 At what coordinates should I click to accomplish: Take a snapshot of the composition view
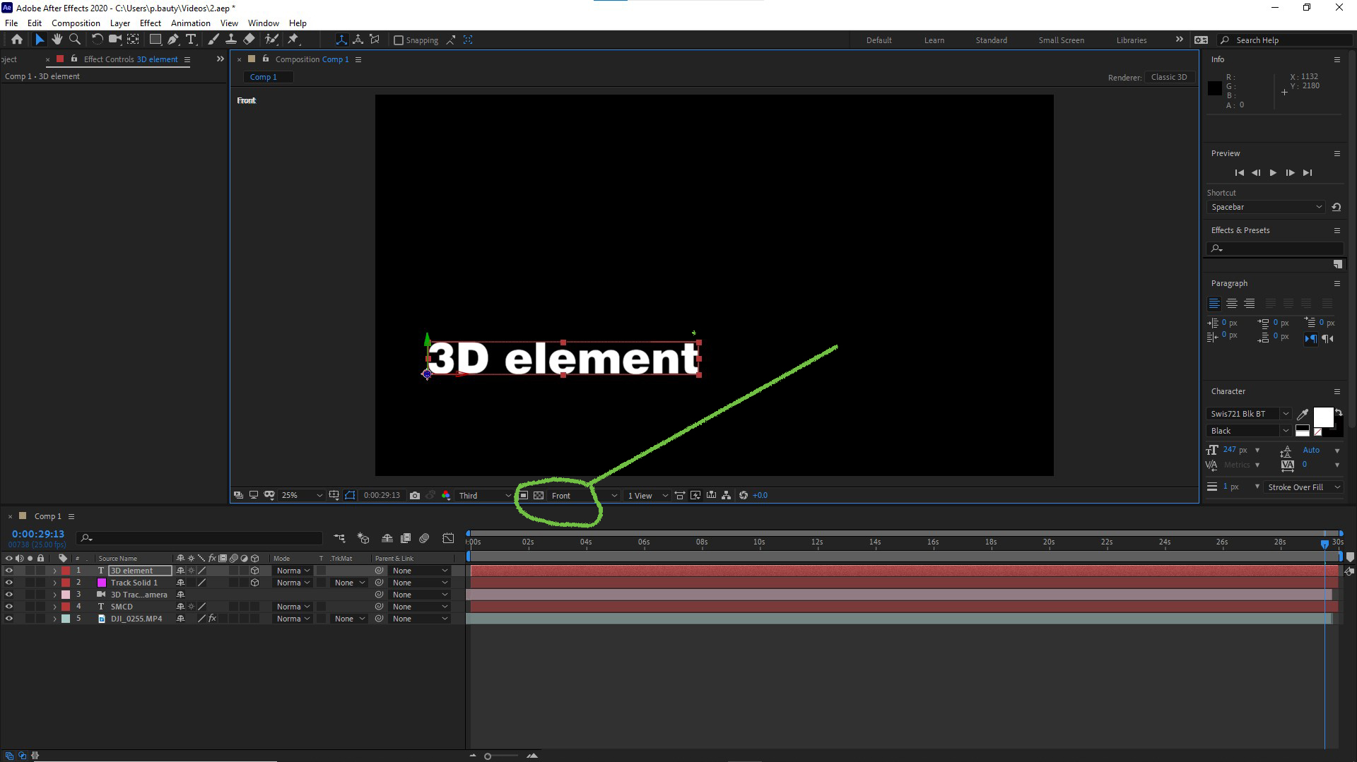(415, 495)
